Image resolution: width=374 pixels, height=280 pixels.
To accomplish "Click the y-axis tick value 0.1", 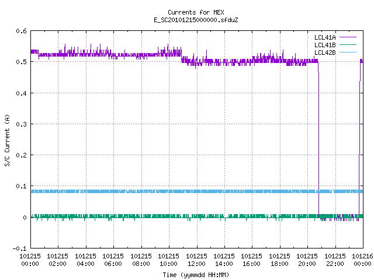I will [x=21, y=186].
